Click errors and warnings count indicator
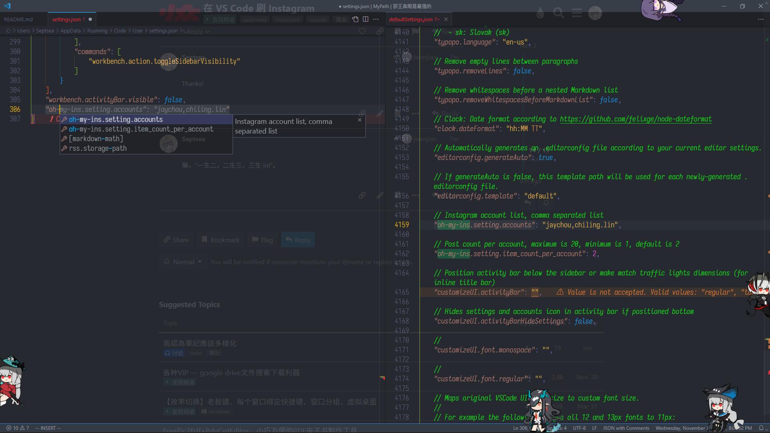 coord(18,428)
